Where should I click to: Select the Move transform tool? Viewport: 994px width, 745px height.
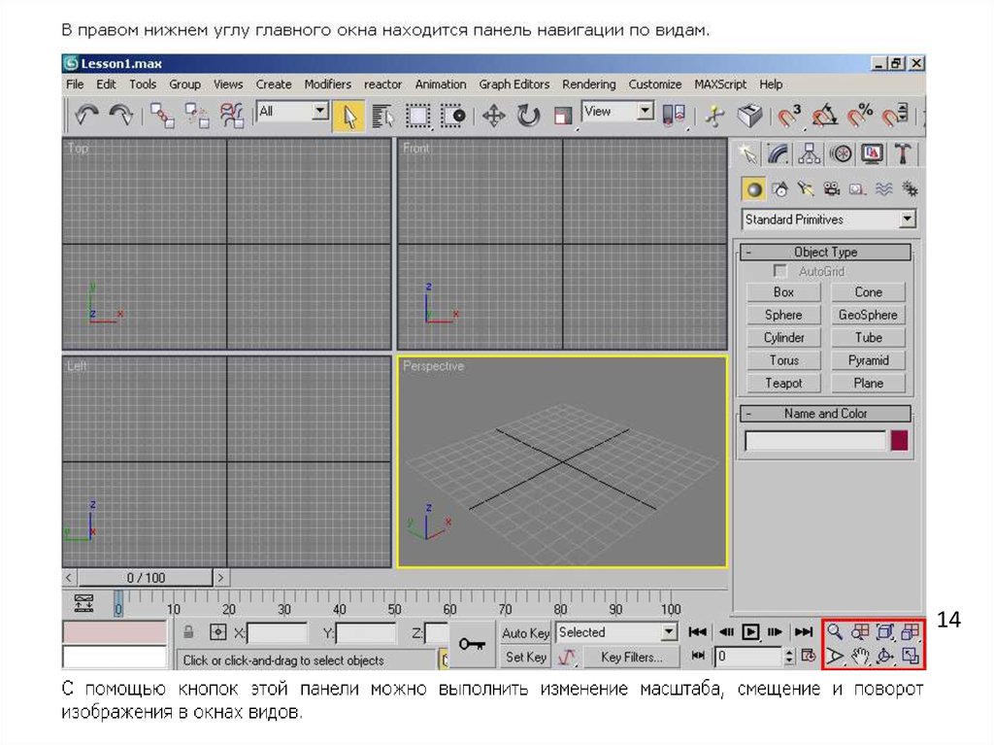pyautogui.click(x=493, y=117)
